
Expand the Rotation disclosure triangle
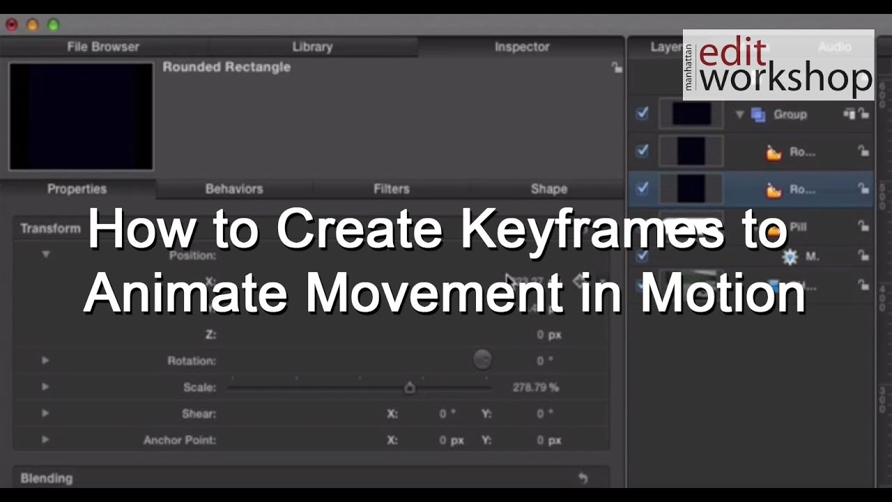pos(45,360)
